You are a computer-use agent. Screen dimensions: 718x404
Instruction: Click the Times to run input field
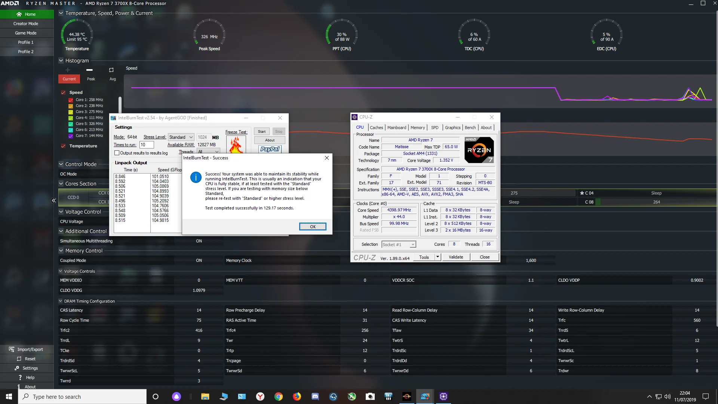coord(147,145)
